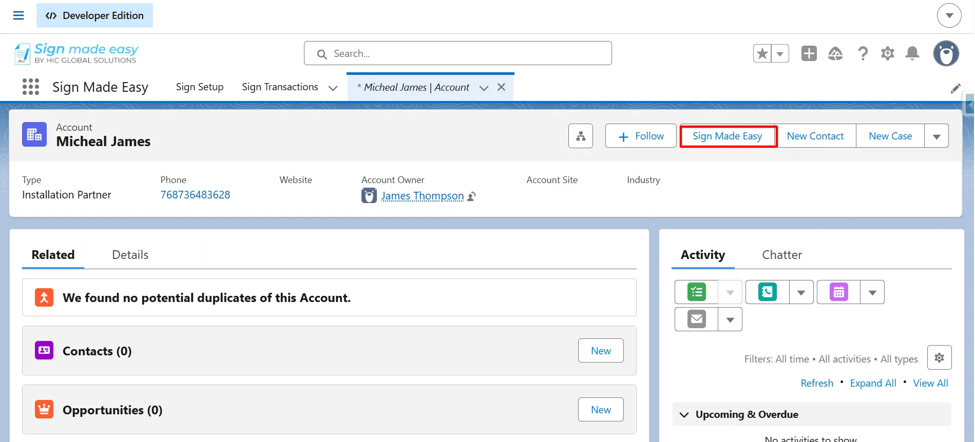The image size is (975, 442).
Task: Click the Contacts related list icon
Action: [44, 350]
